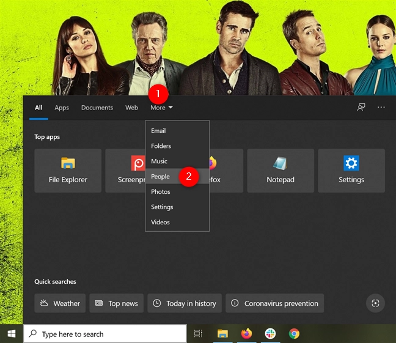Switch to the Apps tab

62,108
